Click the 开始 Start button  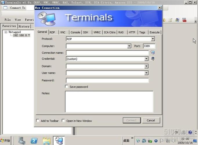click(6, 140)
